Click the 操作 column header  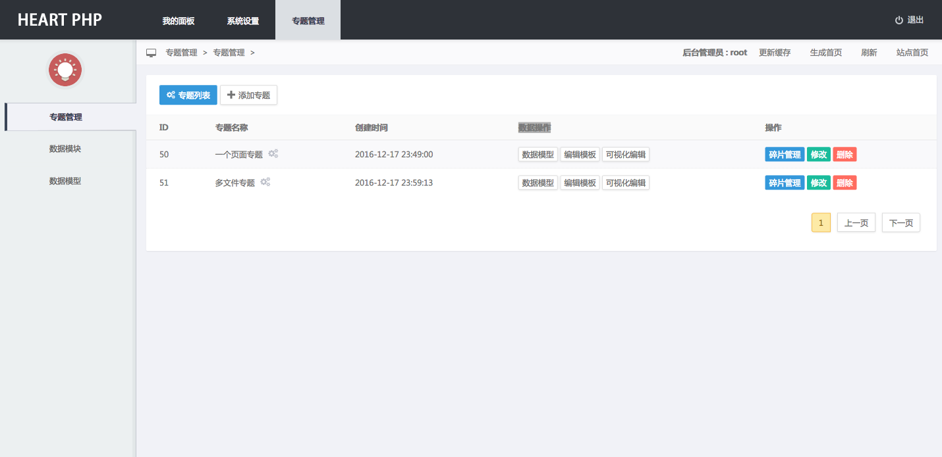773,128
